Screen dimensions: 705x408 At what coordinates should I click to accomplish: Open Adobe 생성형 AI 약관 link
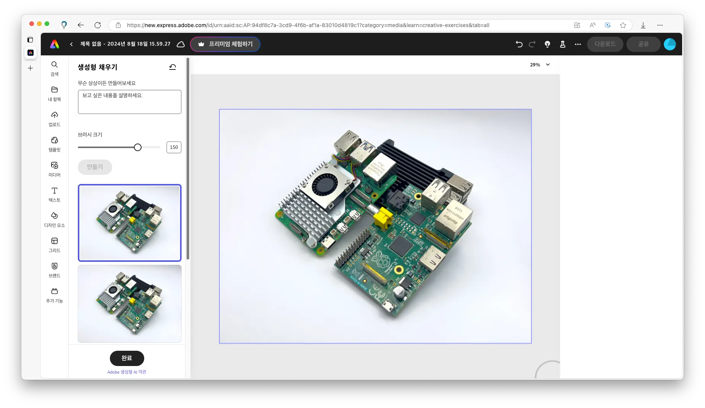(127, 372)
